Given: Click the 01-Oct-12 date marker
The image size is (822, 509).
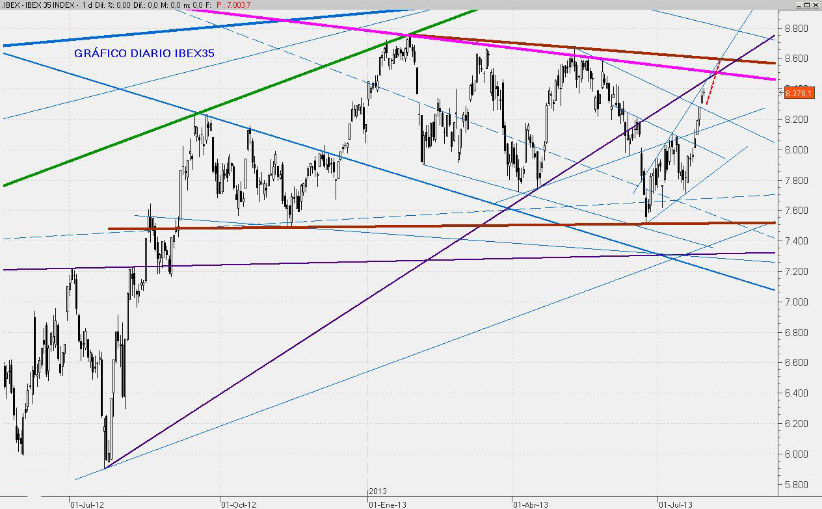Looking at the screenshot, I should pos(238,504).
